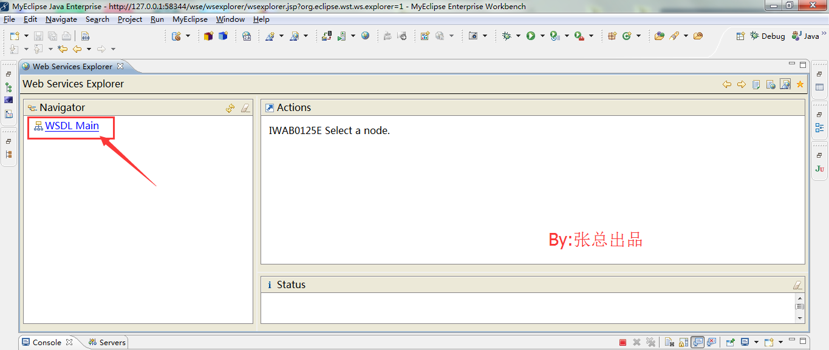
Task: Click the Open Perspective icon
Action: click(740, 36)
